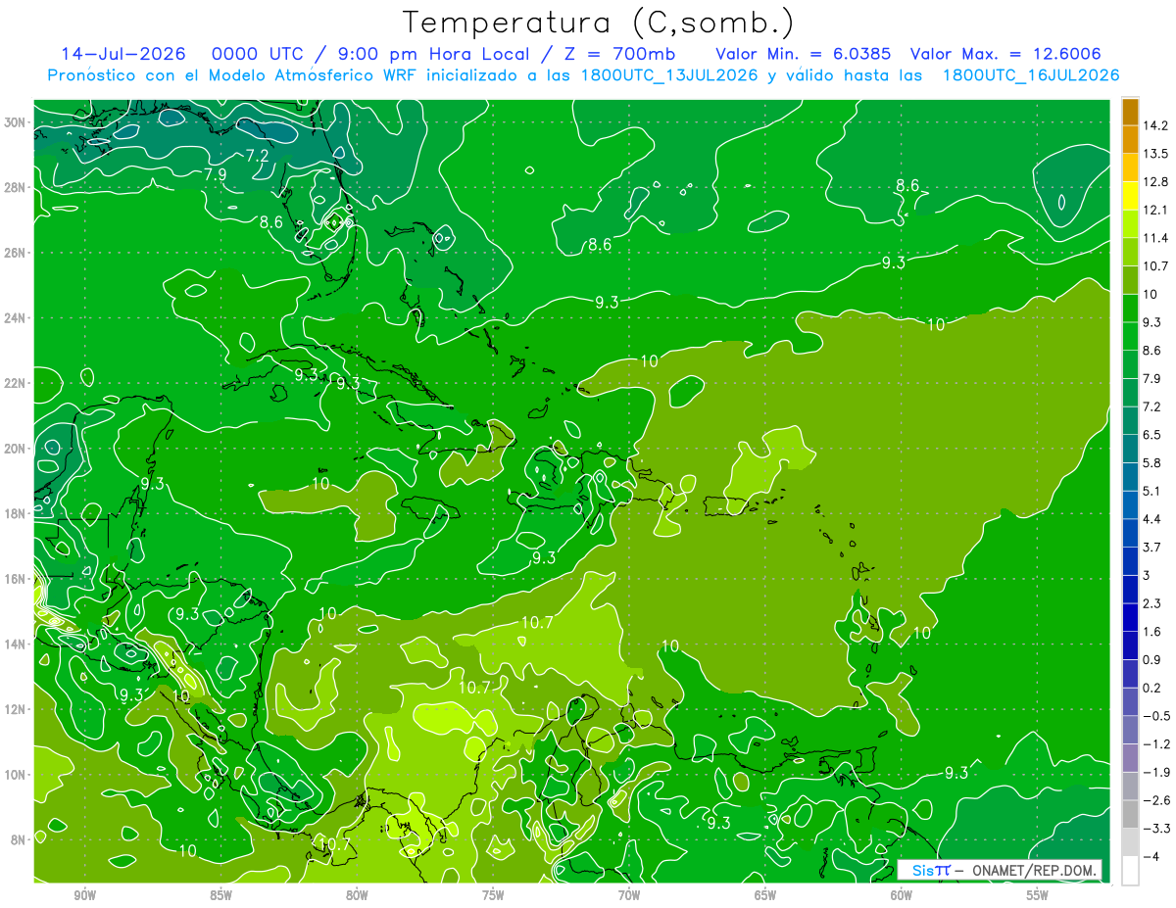Click the title 'Temperatura (C,somb.)'

click(599, 23)
